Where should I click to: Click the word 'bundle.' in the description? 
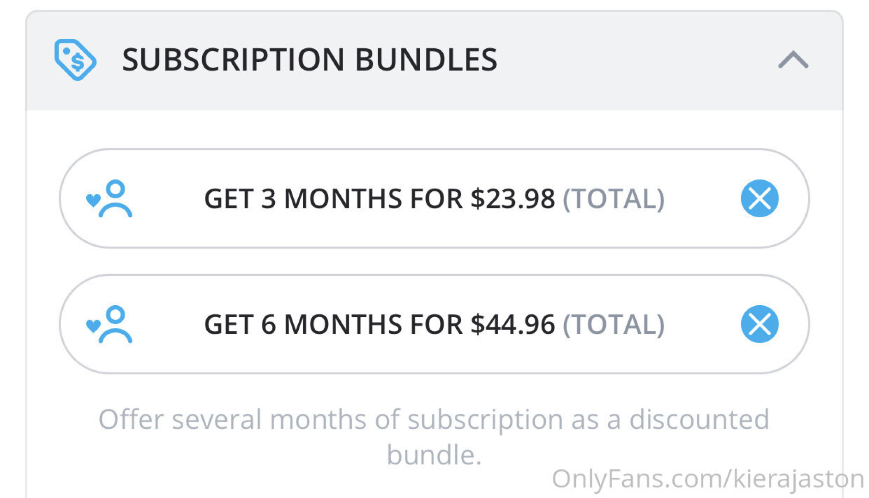pos(434,456)
